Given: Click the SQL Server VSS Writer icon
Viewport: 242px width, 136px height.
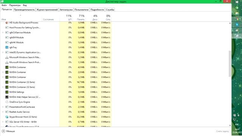Looking at the screenshot, I should click(x=7, y=122).
